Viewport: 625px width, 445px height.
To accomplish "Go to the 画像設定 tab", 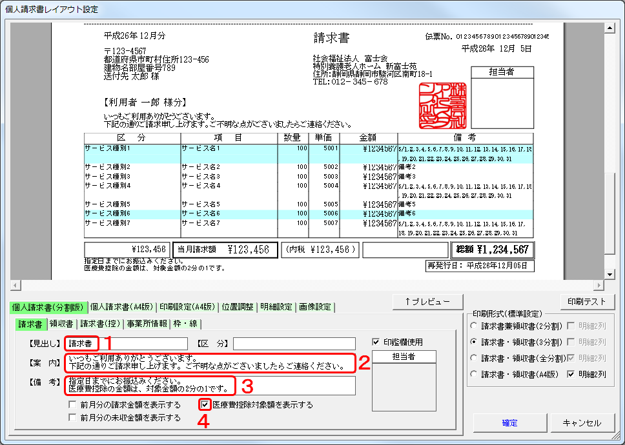I will pos(314,307).
